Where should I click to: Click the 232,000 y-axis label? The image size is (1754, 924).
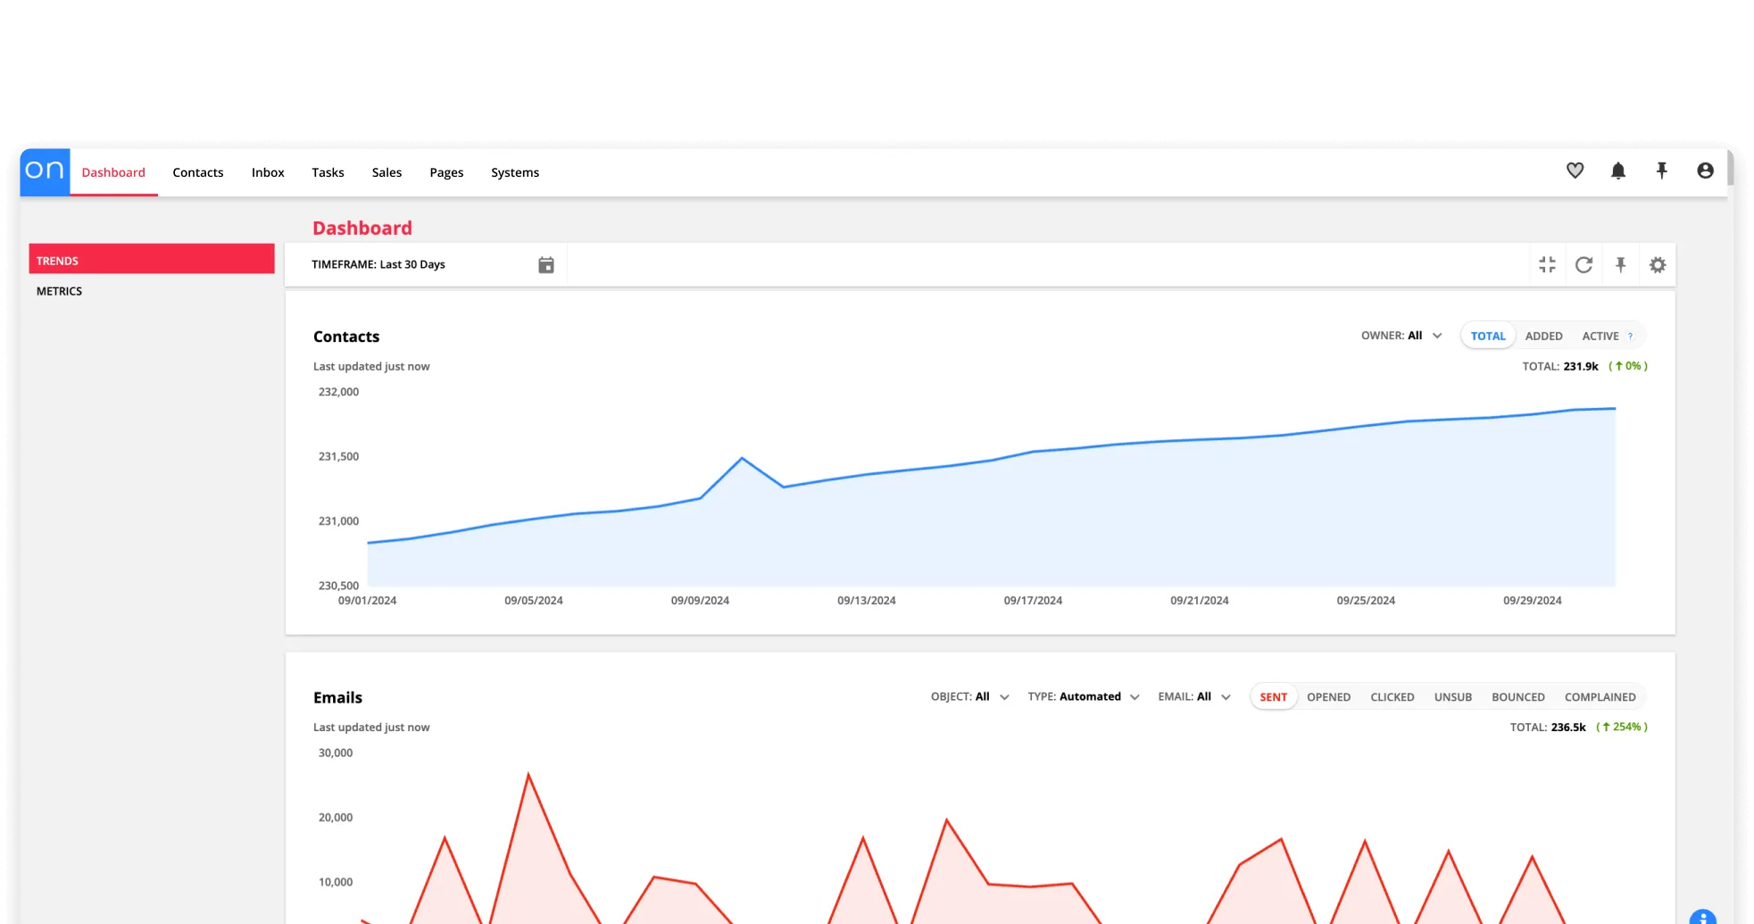pos(338,392)
